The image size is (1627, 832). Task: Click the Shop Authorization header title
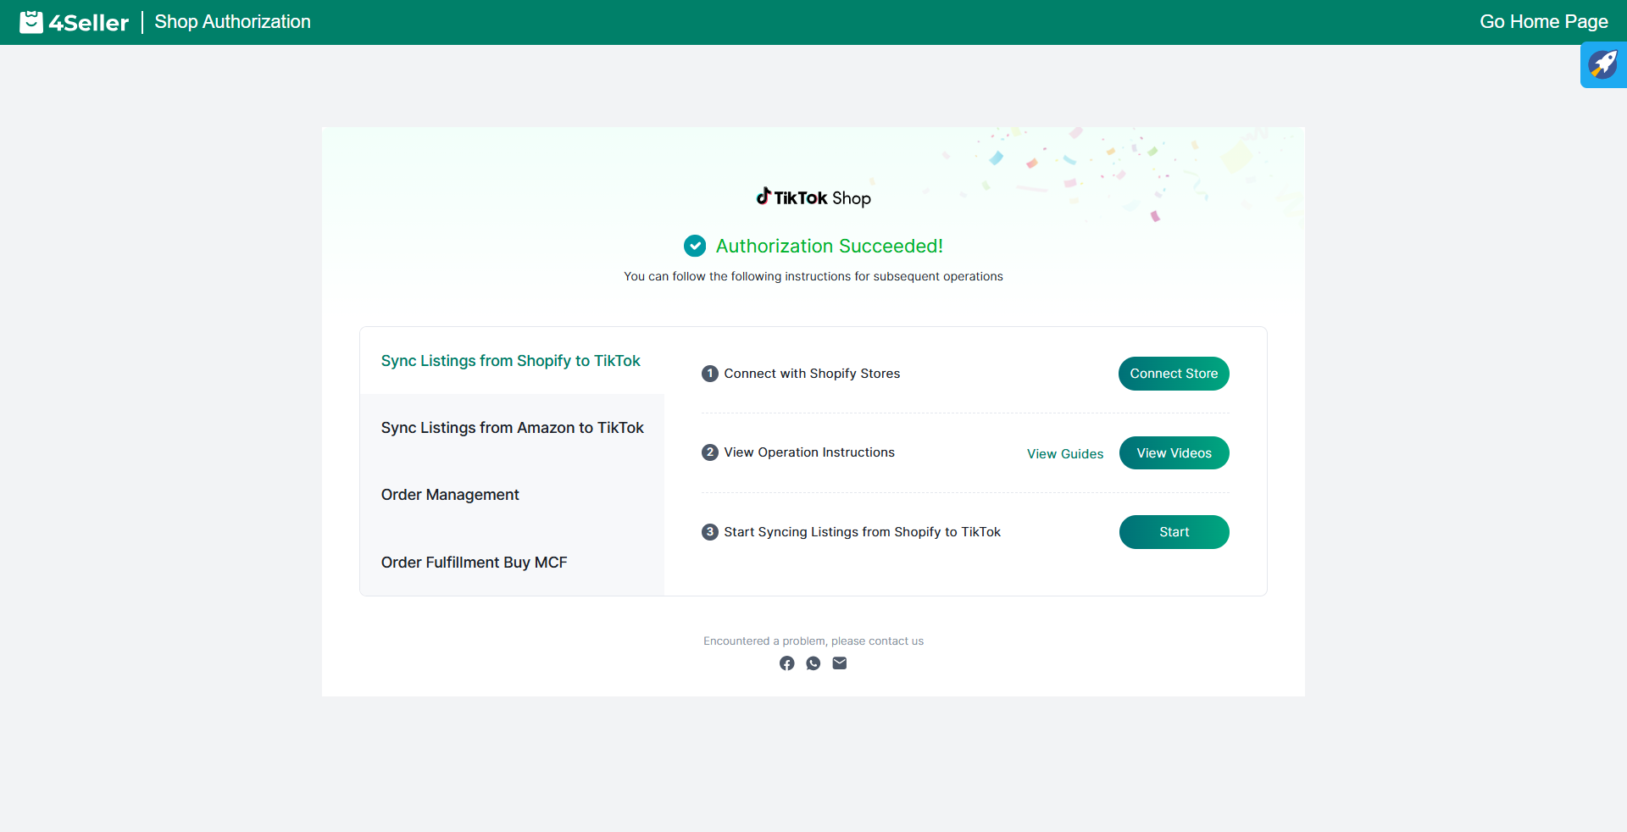pos(232,22)
